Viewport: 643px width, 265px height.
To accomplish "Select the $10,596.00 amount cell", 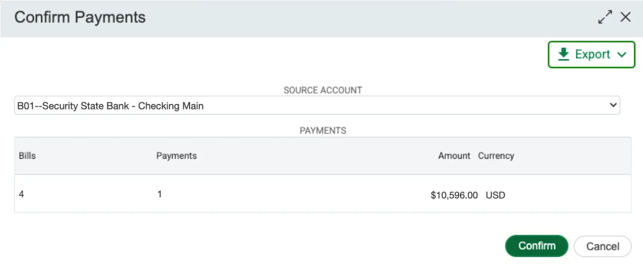I will 454,195.
